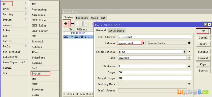Click the Apply button
Viewport: 212px width, 97px height.
(x=203, y=44)
